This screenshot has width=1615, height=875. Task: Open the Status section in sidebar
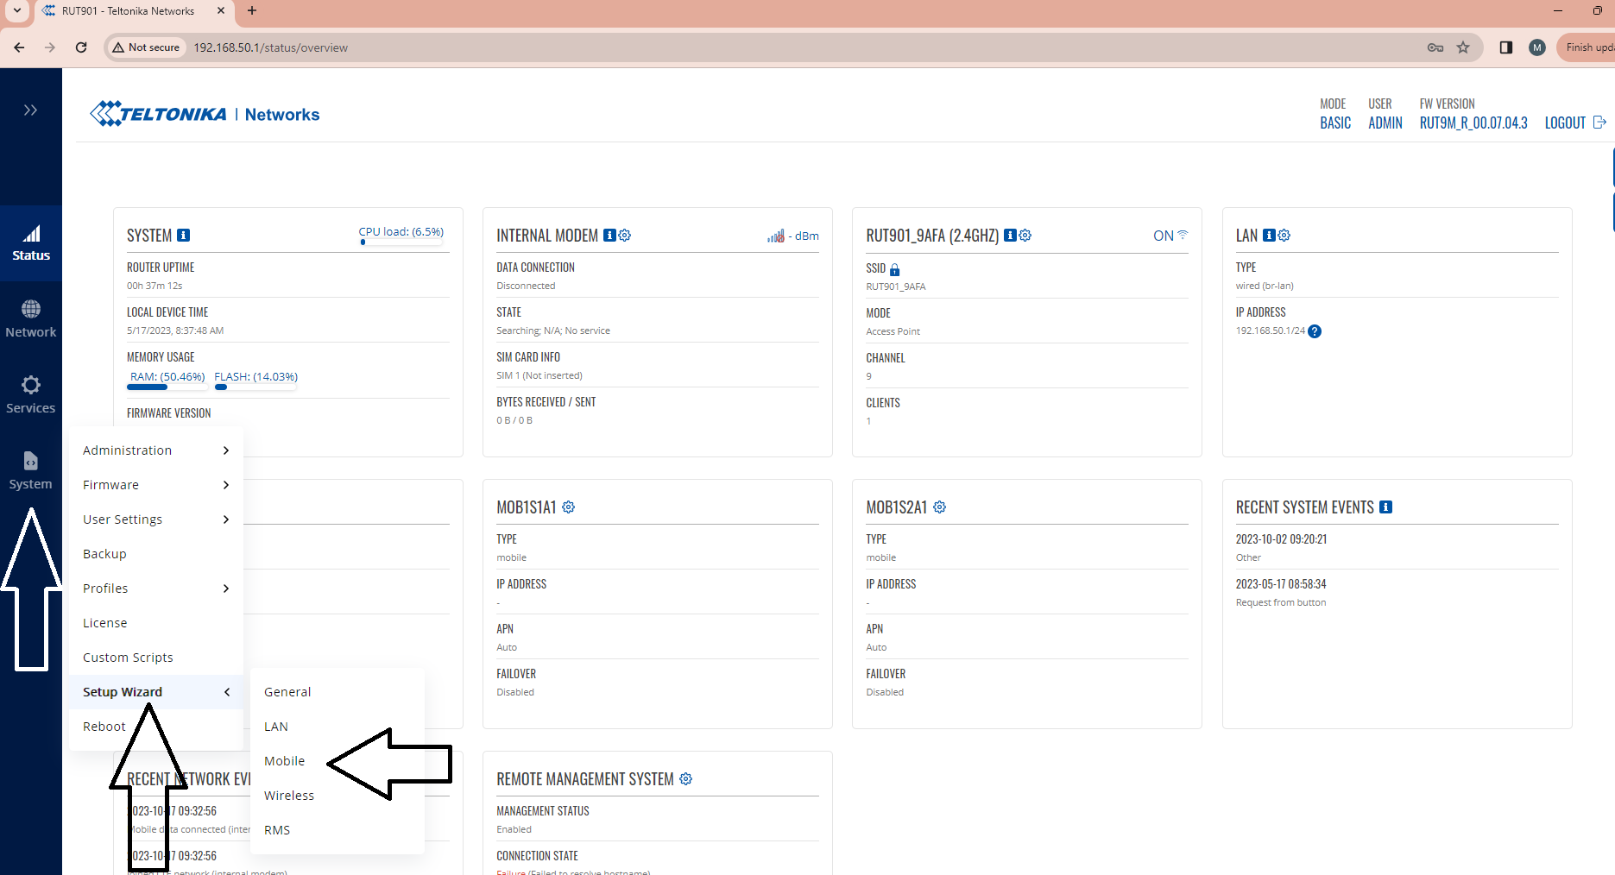[x=31, y=242]
